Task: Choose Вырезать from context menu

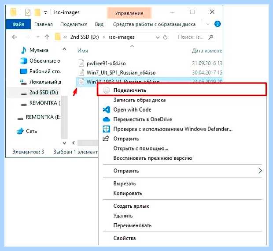Action: pos(182,184)
